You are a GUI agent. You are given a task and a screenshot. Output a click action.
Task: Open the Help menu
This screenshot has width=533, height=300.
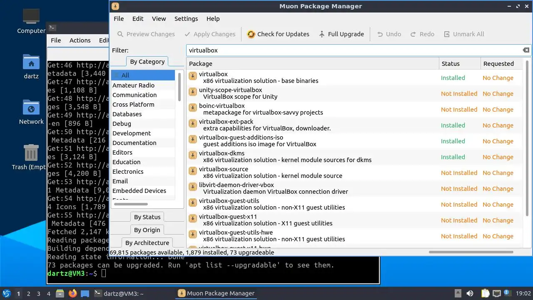(x=213, y=19)
